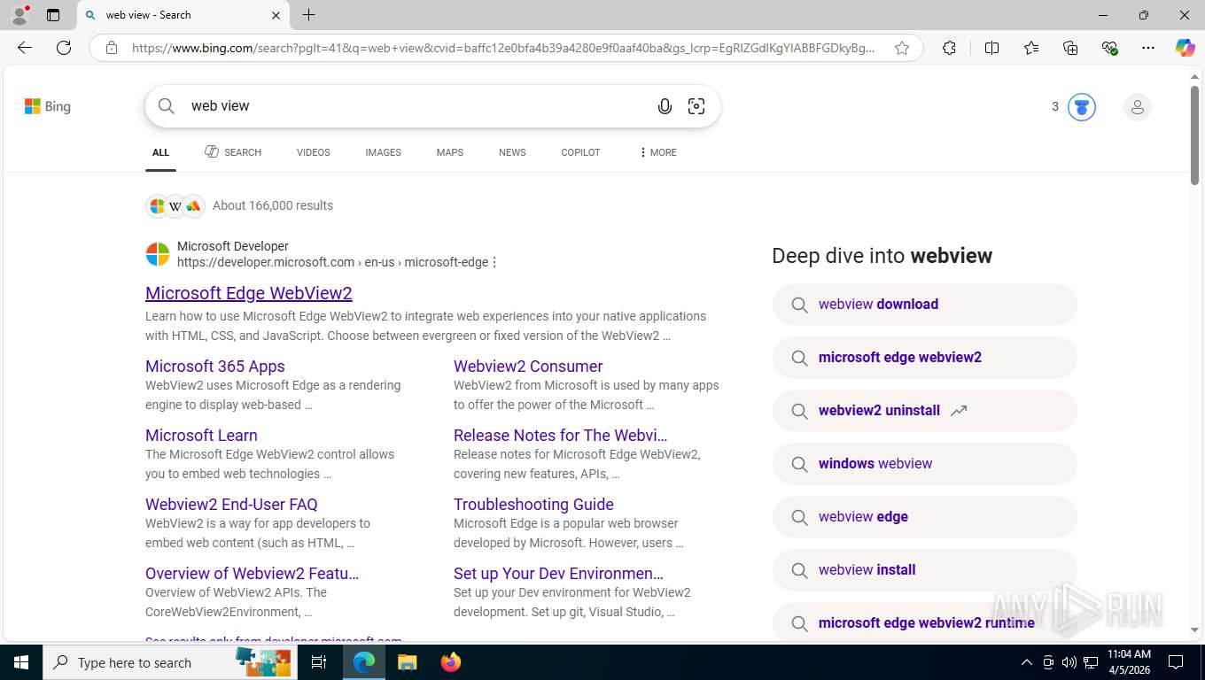Launch Firefox from taskbar
The height and width of the screenshot is (680, 1205).
(x=451, y=662)
